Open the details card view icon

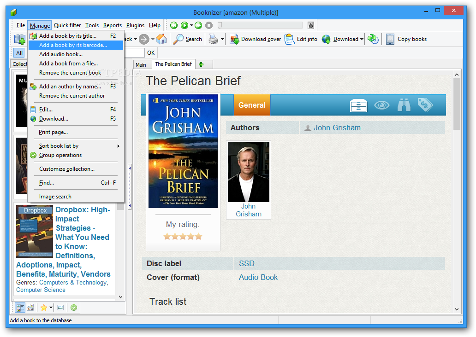coord(358,105)
